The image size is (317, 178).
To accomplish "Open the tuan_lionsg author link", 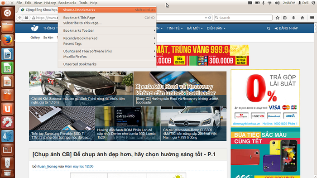I will 48,166.
